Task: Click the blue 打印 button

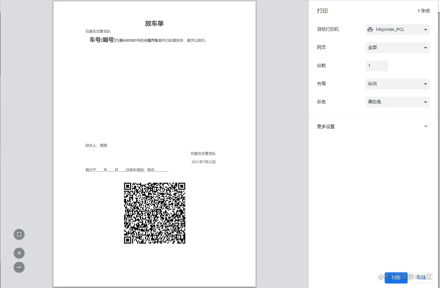Action: tap(396, 278)
